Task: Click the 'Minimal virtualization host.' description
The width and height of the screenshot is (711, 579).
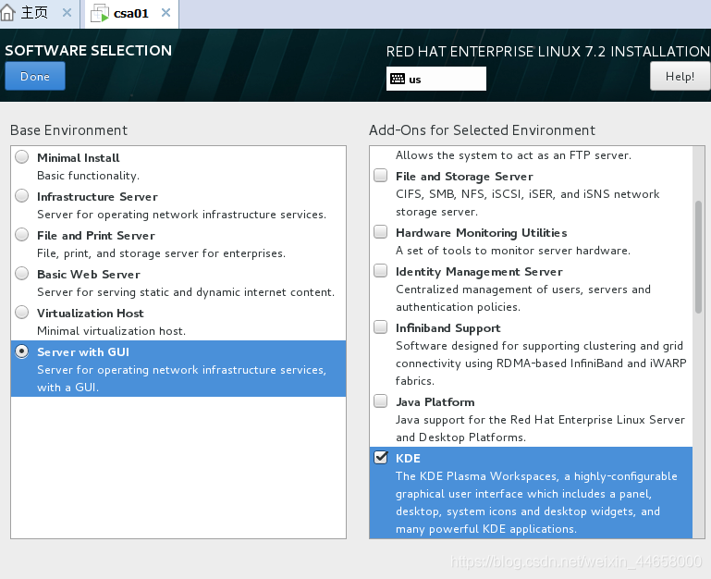Action: (x=111, y=331)
